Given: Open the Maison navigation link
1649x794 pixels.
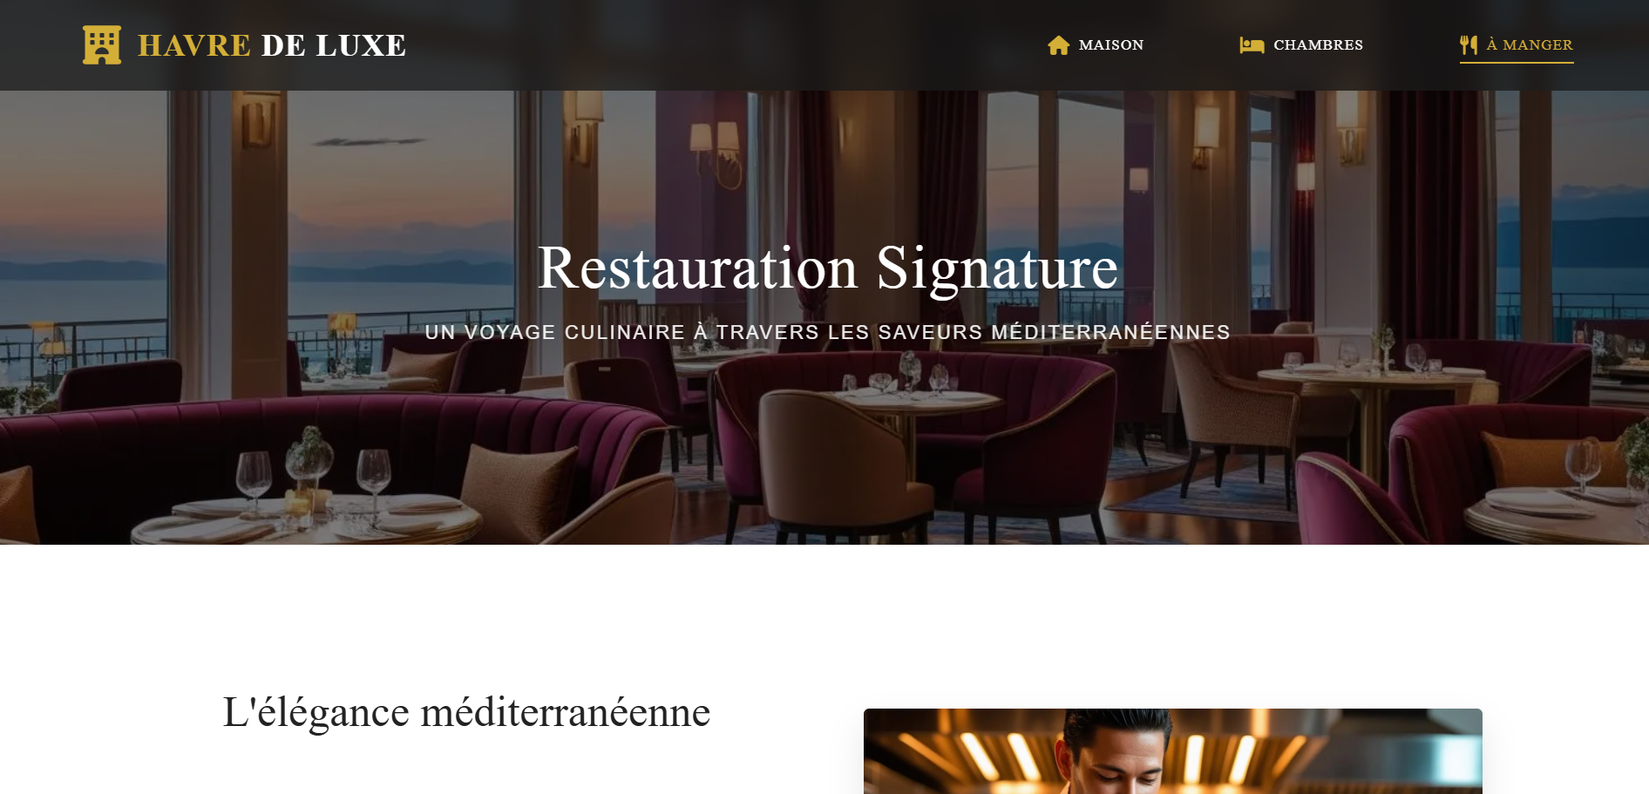Looking at the screenshot, I should click(x=1096, y=45).
